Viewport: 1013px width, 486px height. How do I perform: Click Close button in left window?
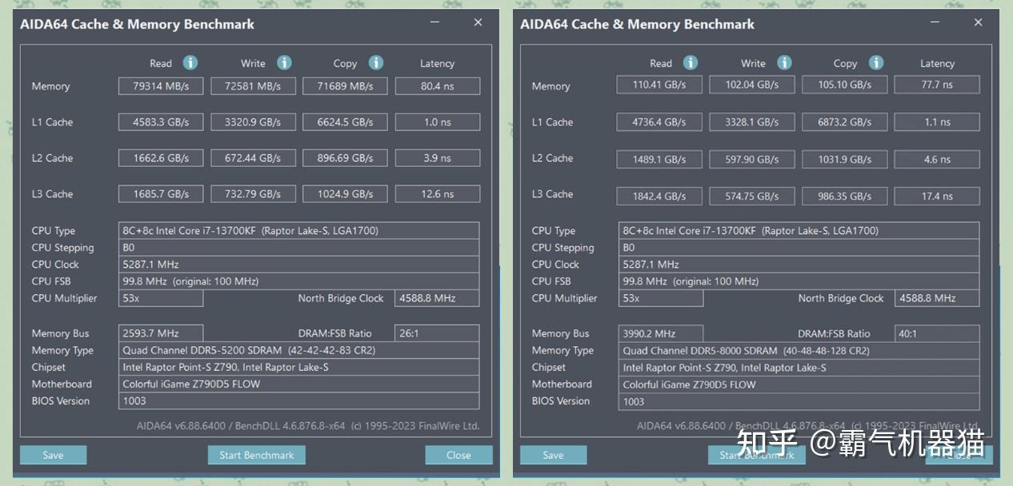tap(458, 455)
